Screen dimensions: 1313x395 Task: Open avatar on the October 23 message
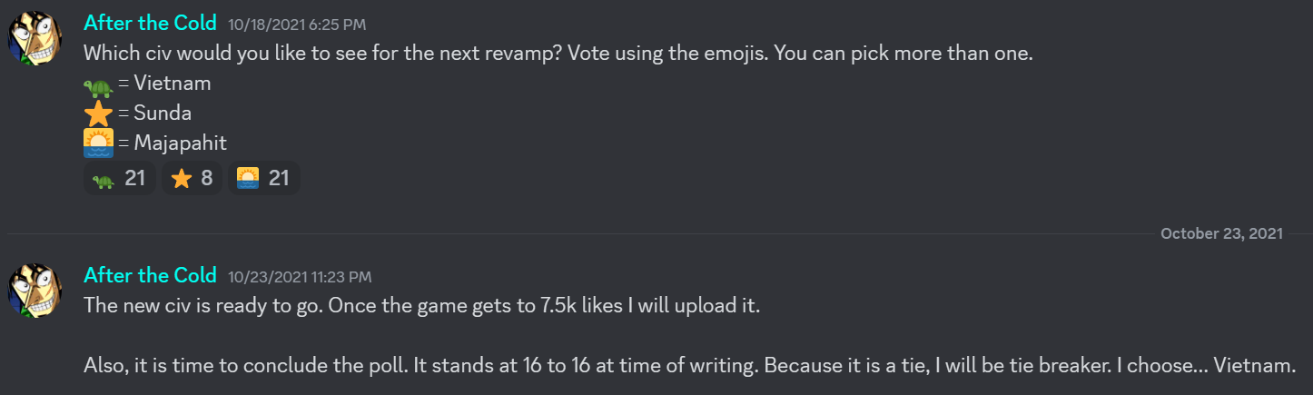35,291
